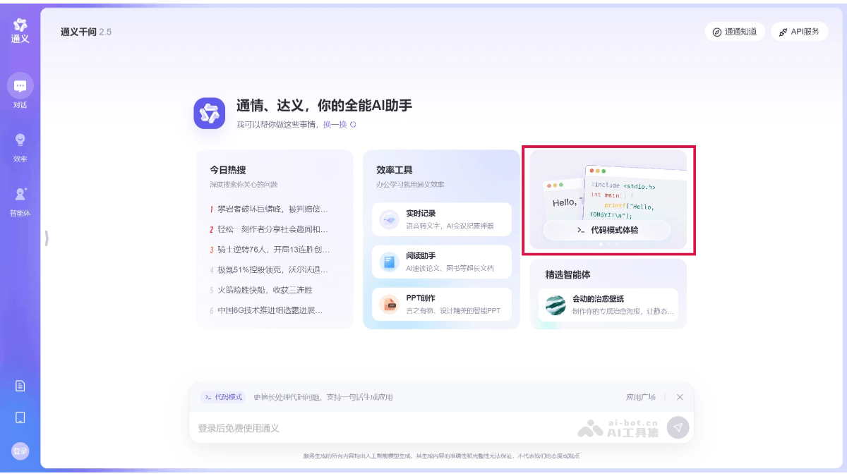
Task: Click the 登录后免费使用通义 input field
Action: click(x=353, y=427)
